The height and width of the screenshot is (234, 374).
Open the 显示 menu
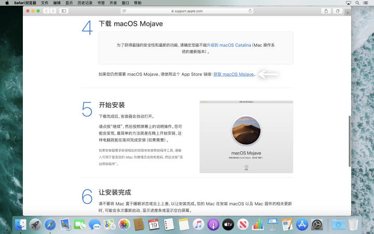69,3
